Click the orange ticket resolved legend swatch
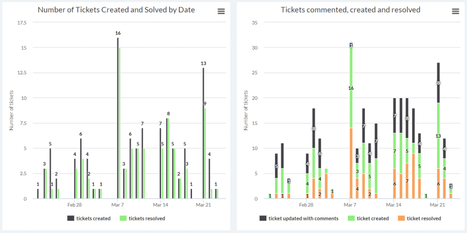This screenshot has height=233, width=467. [x=401, y=218]
